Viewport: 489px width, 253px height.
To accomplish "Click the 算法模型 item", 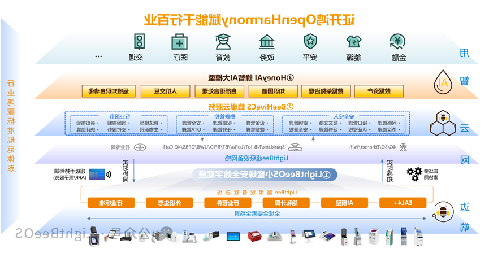I will tap(150, 123).
